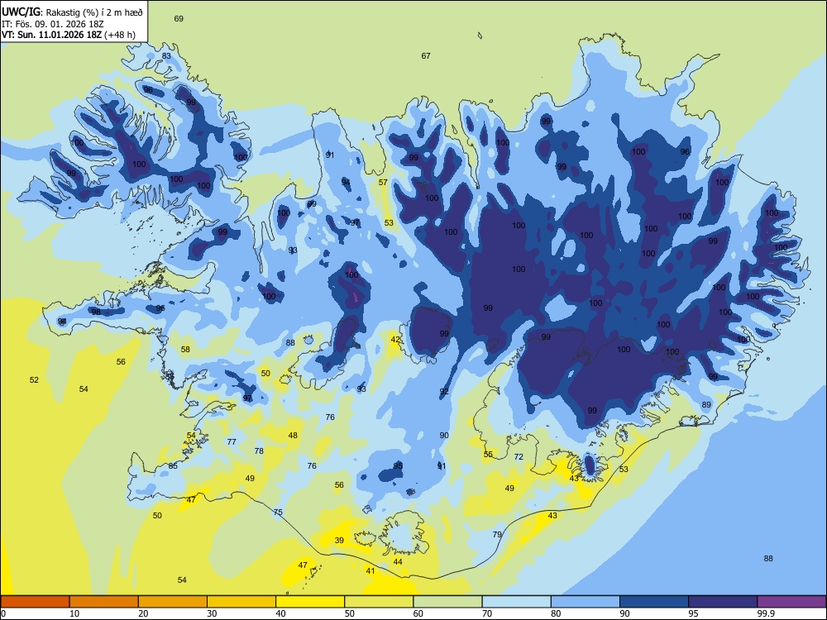The width and height of the screenshot is (827, 620).
Task: Click the purple above-99.9% legend swatch
Action: point(791,602)
